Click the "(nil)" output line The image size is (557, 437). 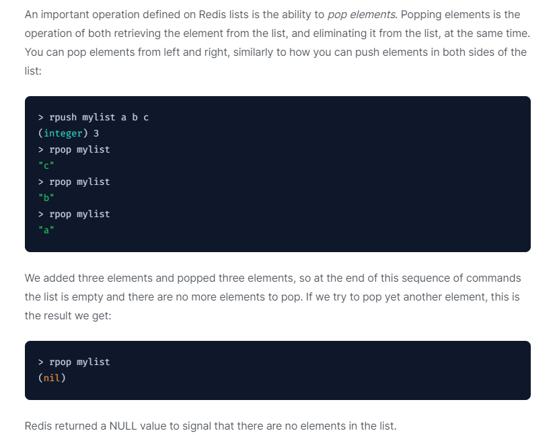(52, 379)
